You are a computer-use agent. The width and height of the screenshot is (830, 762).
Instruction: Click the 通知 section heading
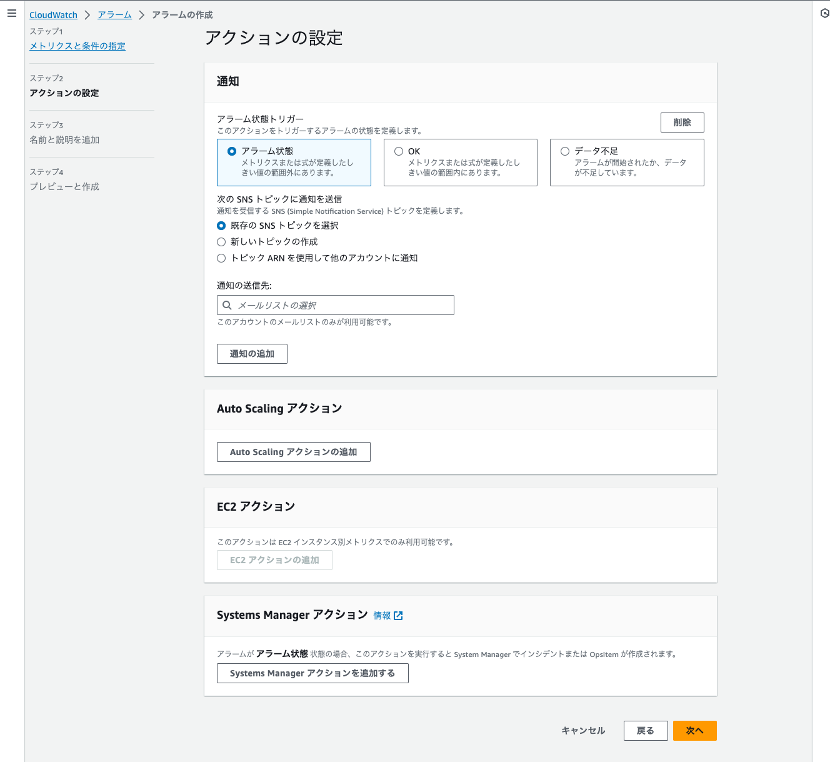pyautogui.click(x=228, y=81)
